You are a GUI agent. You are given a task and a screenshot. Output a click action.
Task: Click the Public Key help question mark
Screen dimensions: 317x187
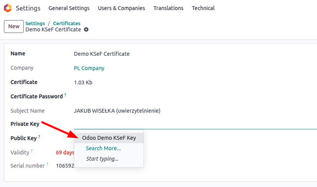[x=39, y=137]
